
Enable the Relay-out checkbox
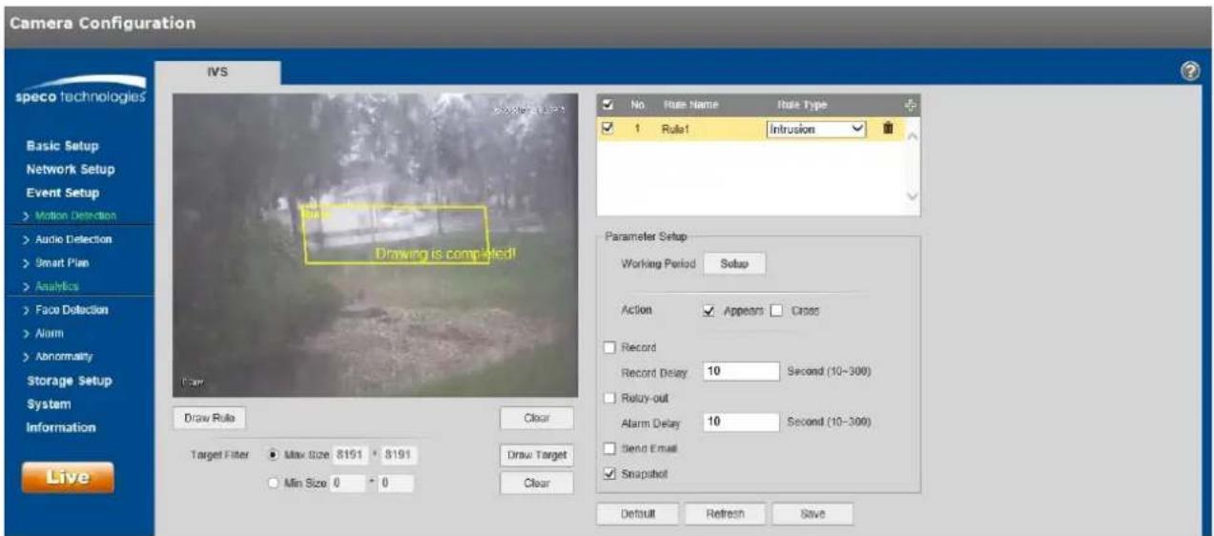pos(610,398)
